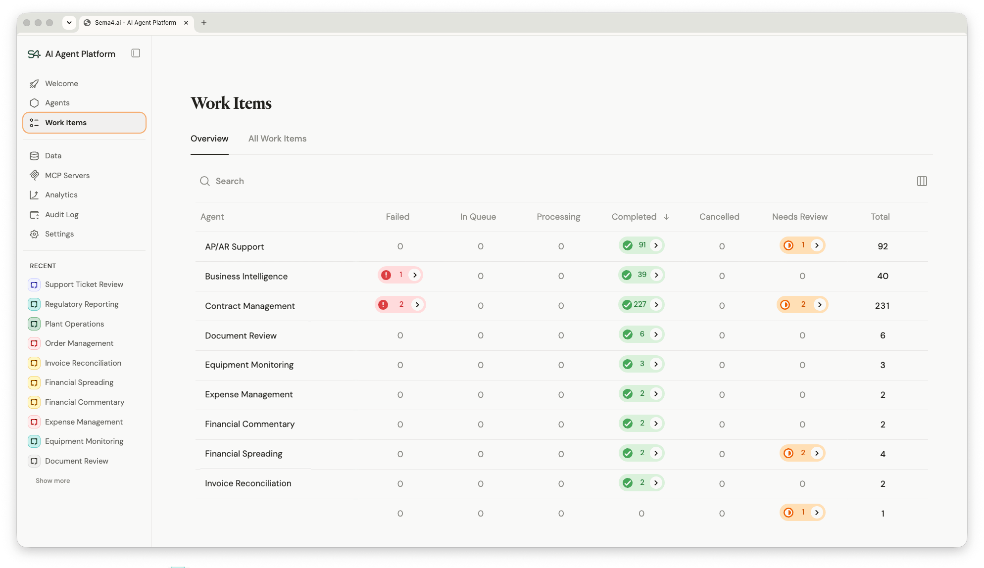
Task: Switch to the Overview tab
Action: (x=209, y=139)
